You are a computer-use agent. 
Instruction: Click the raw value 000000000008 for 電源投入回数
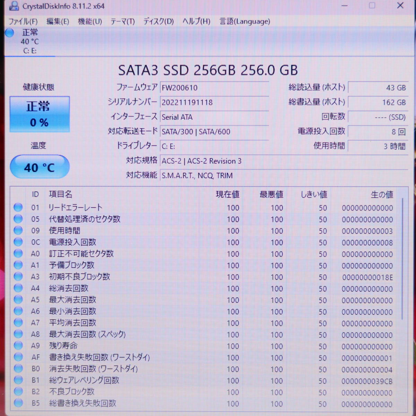[x=367, y=243]
